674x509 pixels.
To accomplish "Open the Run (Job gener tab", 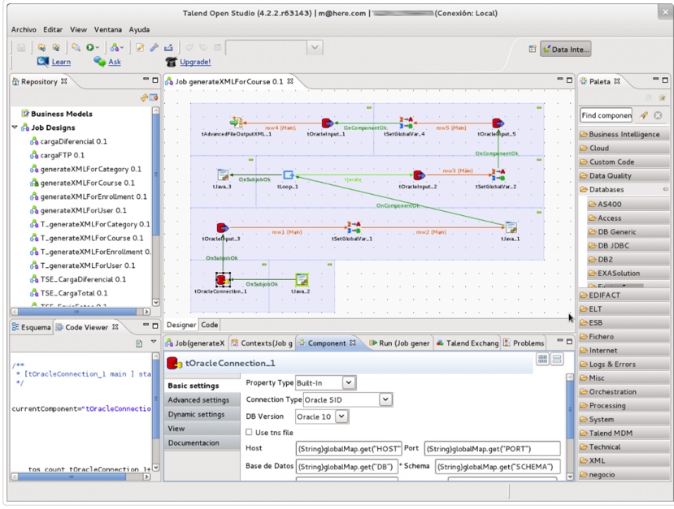I will pyautogui.click(x=399, y=343).
